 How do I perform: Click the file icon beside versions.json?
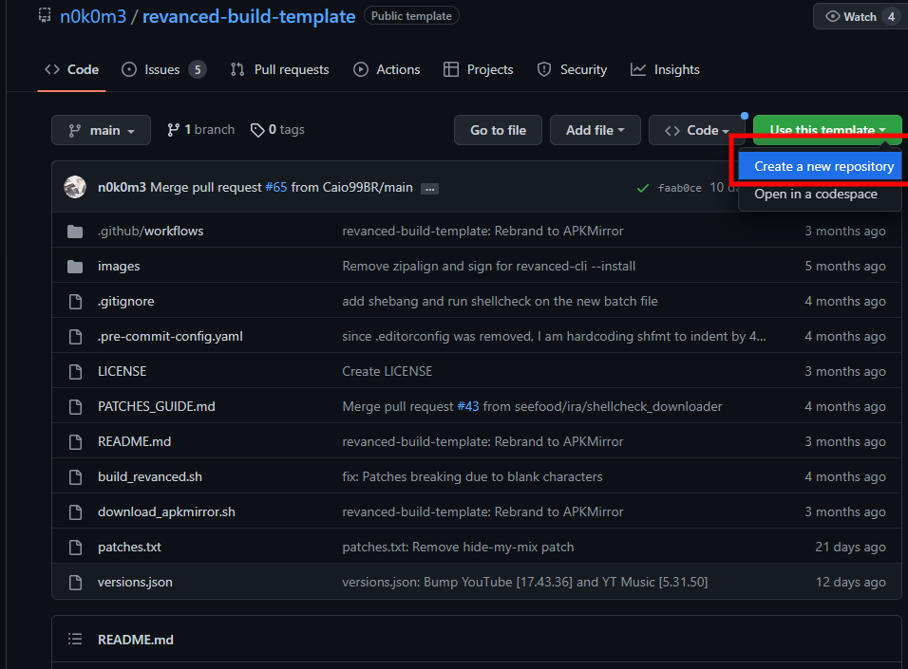(76, 582)
